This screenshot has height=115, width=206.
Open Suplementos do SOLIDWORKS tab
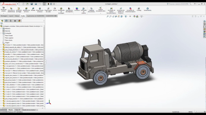click(x=35, y=16)
